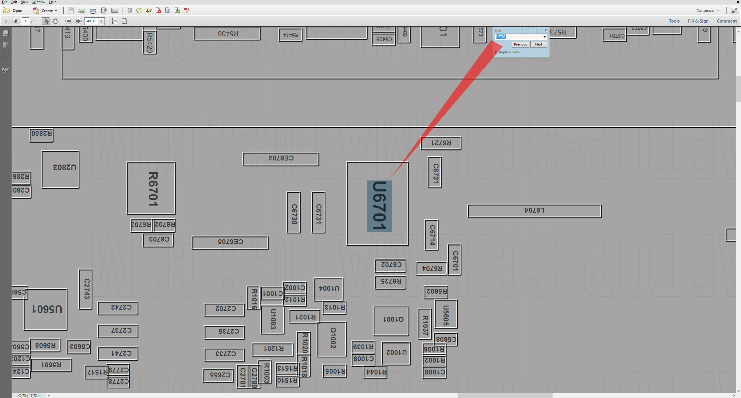The width and height of the screenshot is (741, 398).
Task: Open the Attachments paperclip panel
Action: [x=5, y=58]
